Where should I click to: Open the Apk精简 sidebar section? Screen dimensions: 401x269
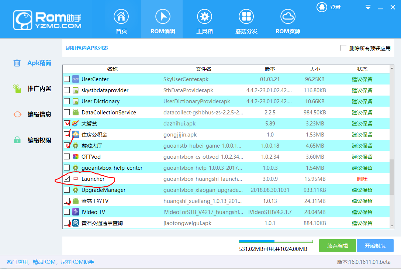[32, 63]
